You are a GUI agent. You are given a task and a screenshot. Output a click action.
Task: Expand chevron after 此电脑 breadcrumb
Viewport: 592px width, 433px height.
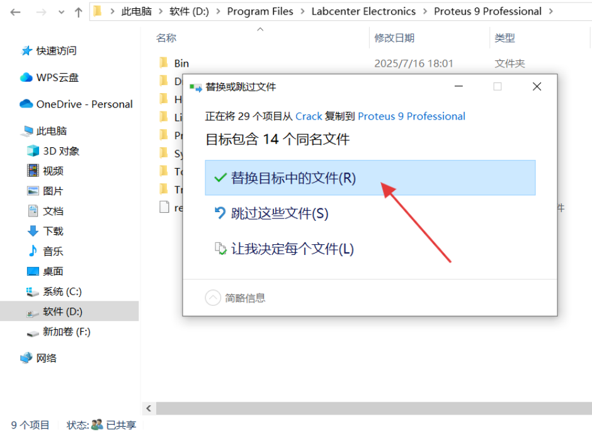[161, 12]
